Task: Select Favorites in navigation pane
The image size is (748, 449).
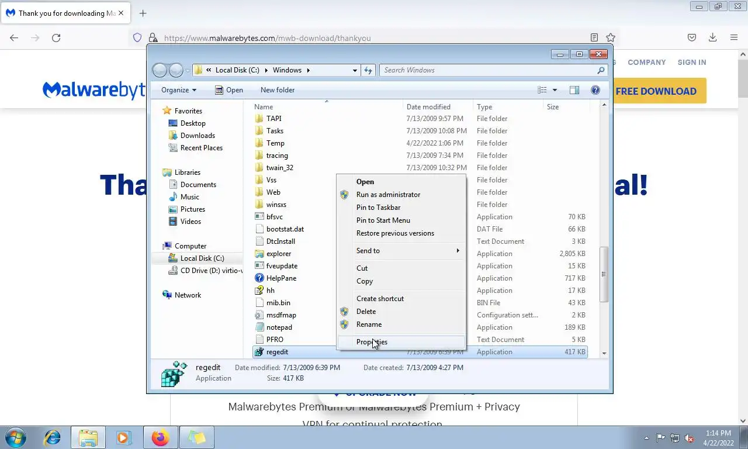Action: (x=182, y=111)
